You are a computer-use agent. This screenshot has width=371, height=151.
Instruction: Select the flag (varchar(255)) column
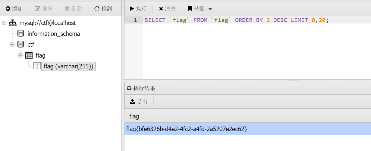point(68,66)
